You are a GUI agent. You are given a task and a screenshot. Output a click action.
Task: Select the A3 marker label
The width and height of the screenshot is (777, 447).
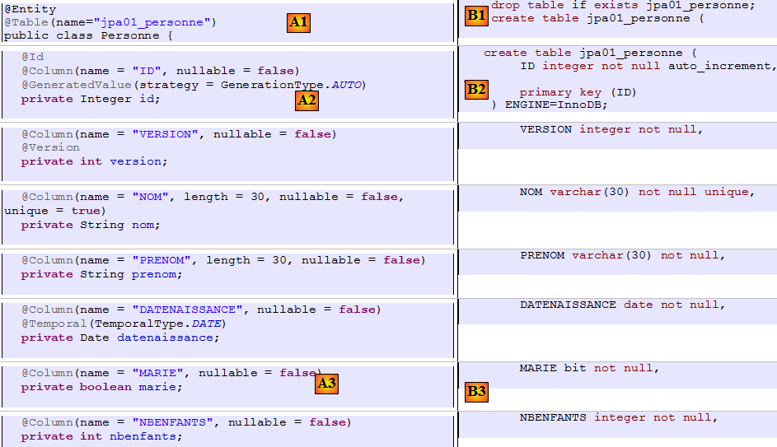click(327, 383)
